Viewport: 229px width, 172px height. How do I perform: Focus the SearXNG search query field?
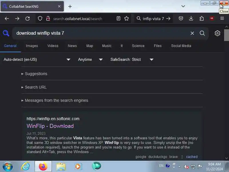coord(101,33)
